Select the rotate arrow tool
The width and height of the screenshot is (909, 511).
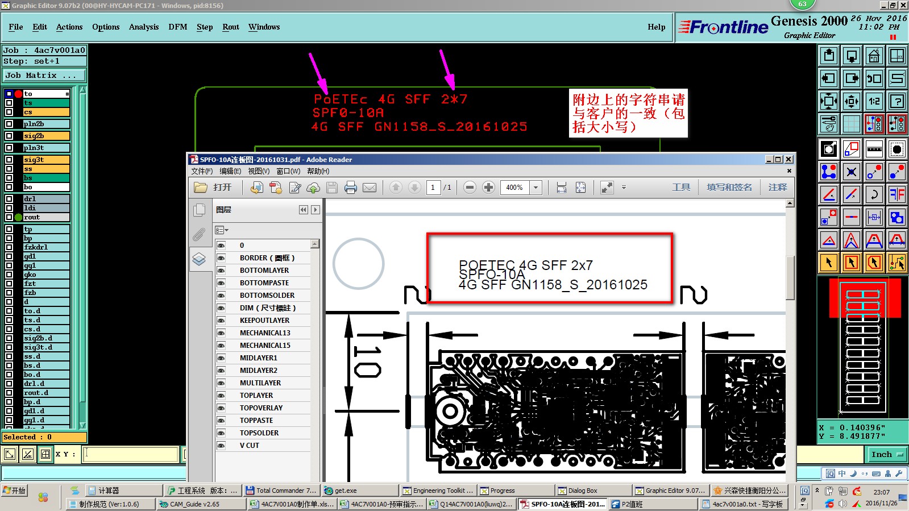pos(874,194)
